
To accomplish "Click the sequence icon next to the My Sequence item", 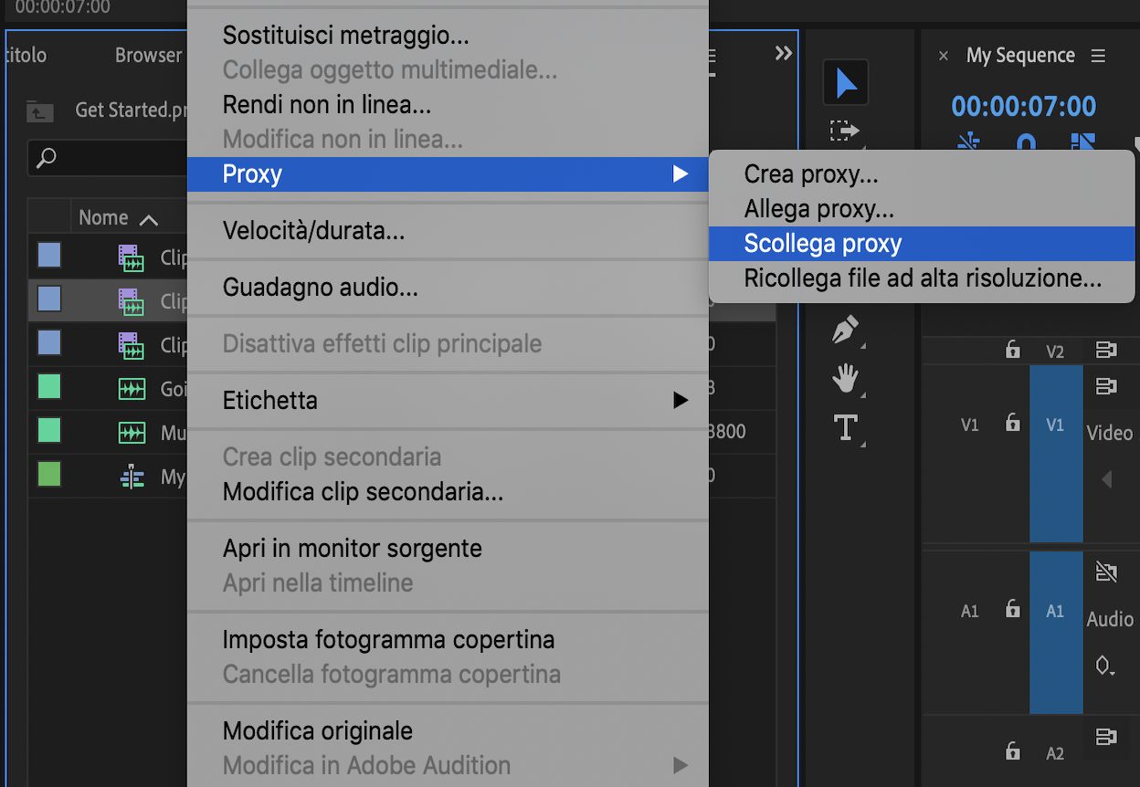I will click(132, 476).
